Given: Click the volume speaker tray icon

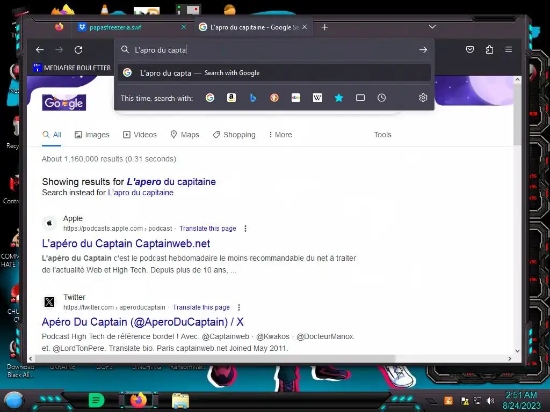Looking at the screenshot, I should pos(490,400).
